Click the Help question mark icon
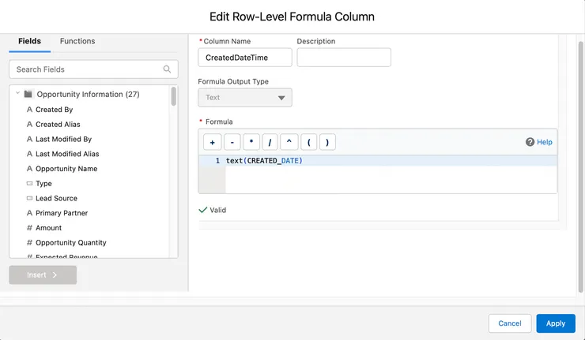This screenshot has height=340, width=585. [x=530, y=142]
